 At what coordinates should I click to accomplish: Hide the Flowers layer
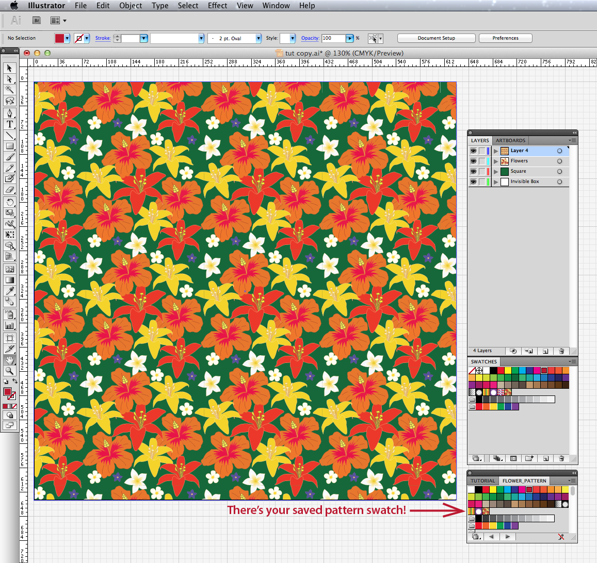473,160
